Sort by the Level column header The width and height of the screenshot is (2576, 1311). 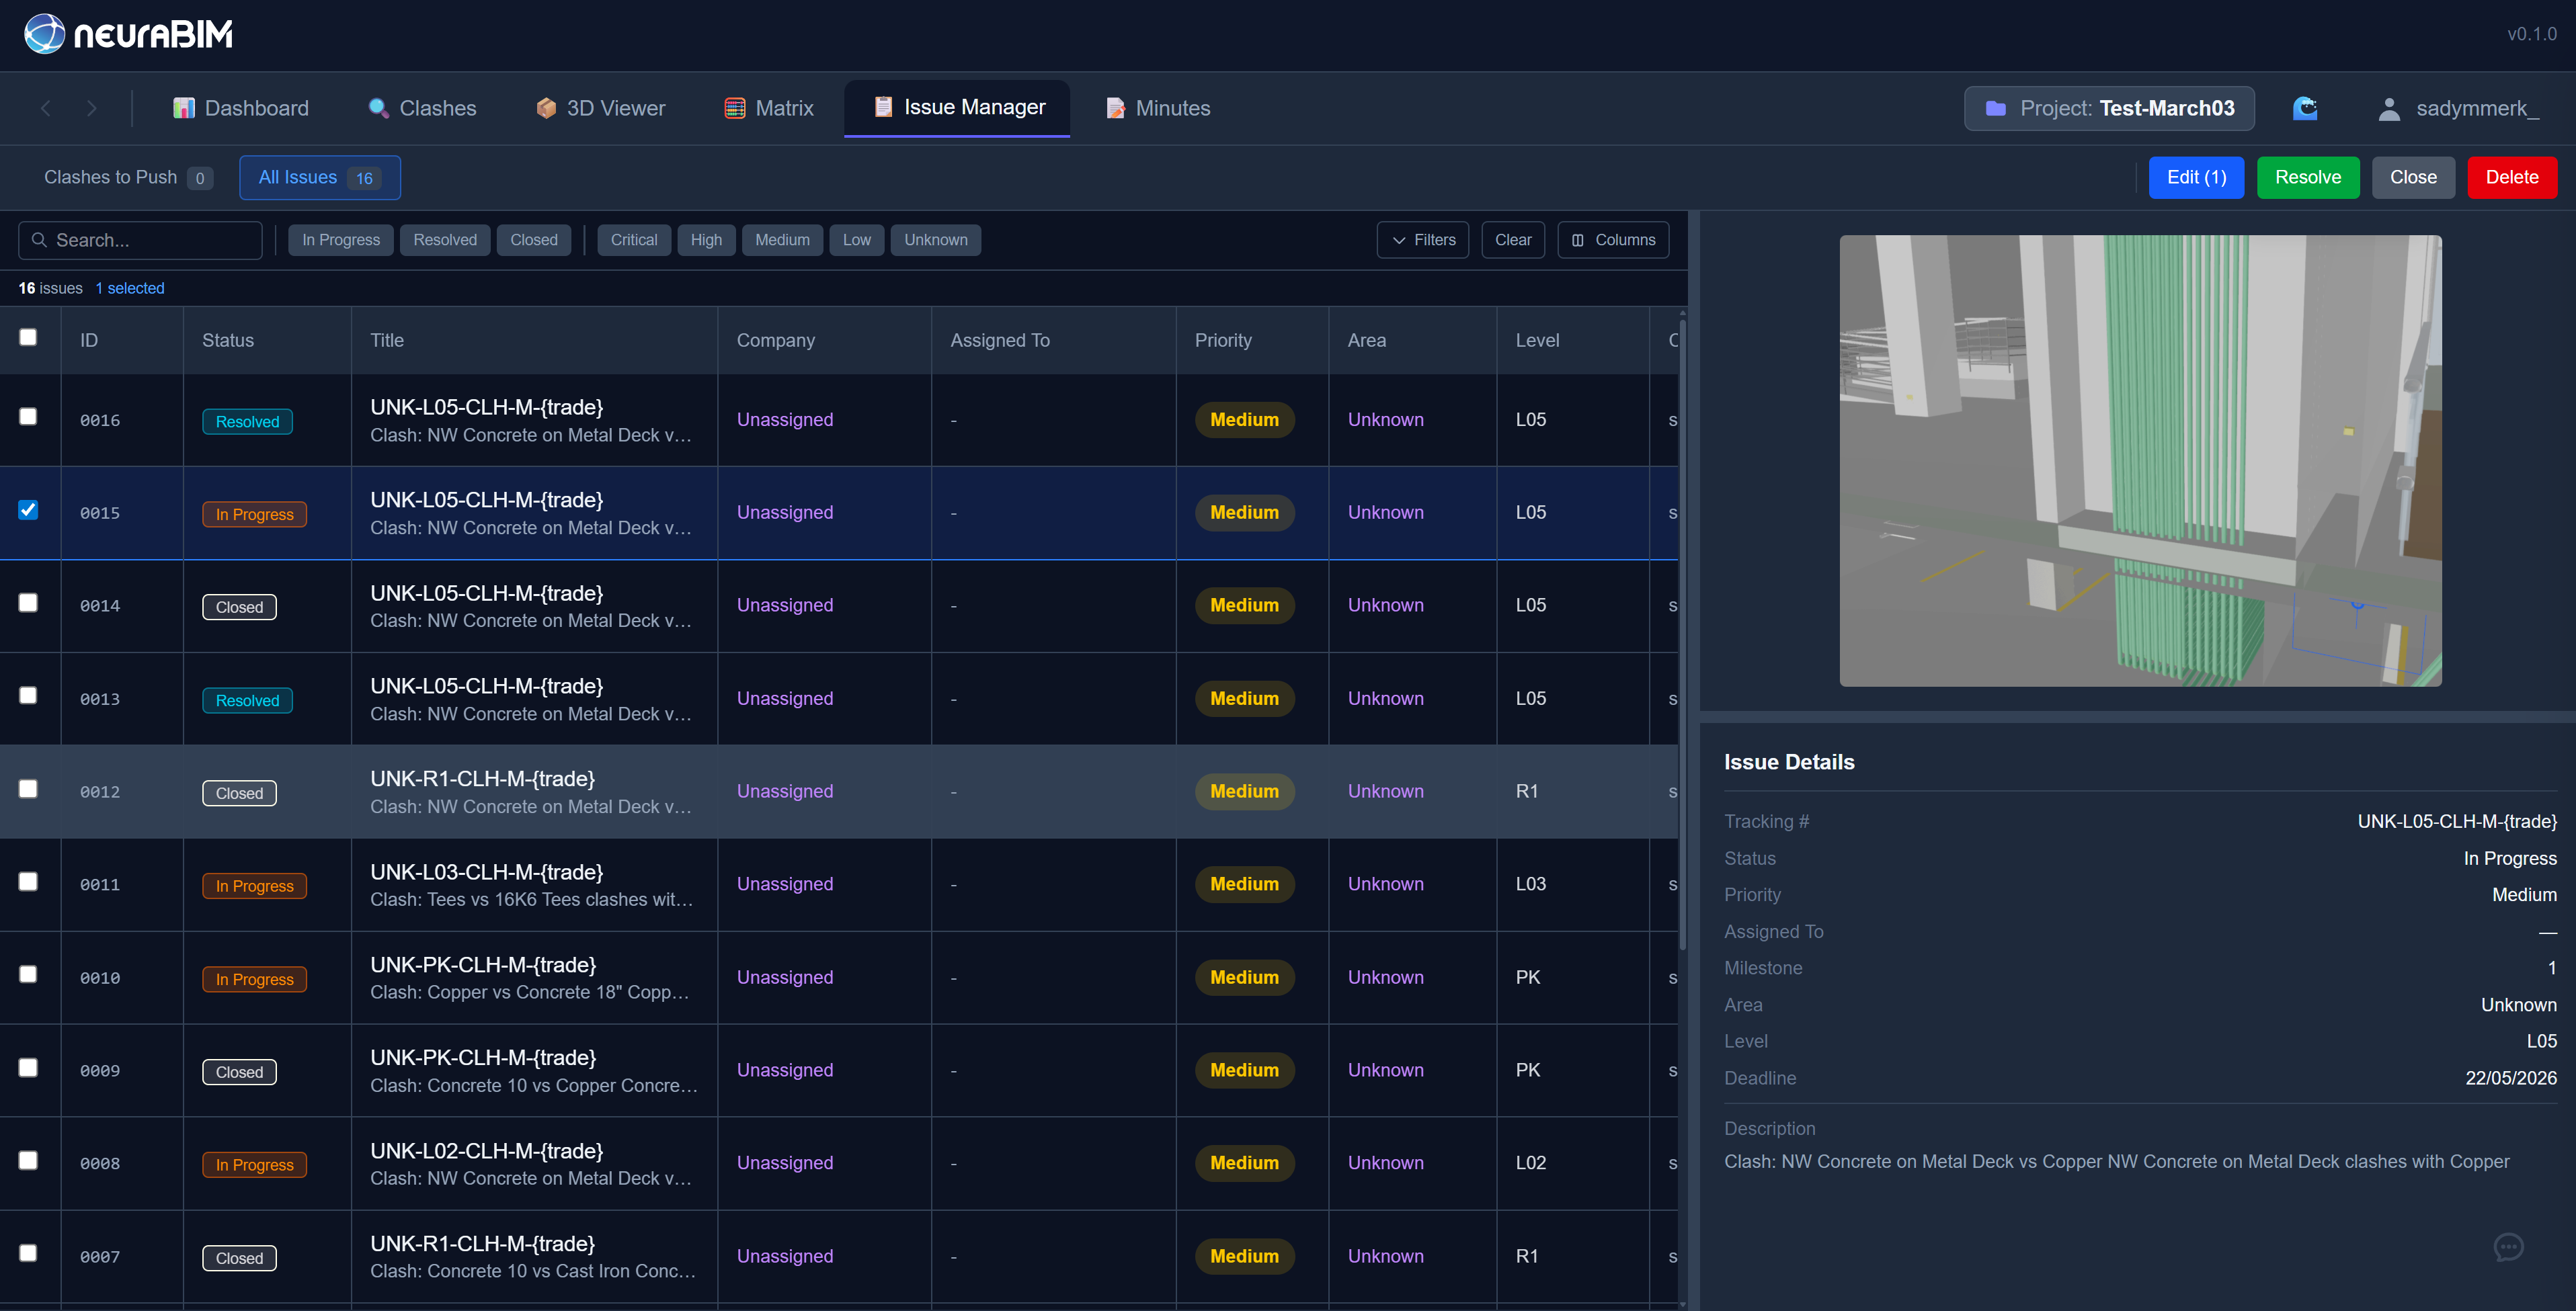[x=1572, y=340]
